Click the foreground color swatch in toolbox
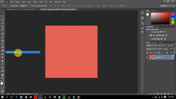This screenshot has width=176, height=99. (2, 83)
